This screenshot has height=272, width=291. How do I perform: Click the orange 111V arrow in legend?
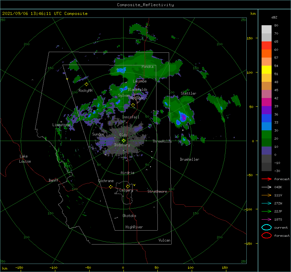(x=266, y=195)
